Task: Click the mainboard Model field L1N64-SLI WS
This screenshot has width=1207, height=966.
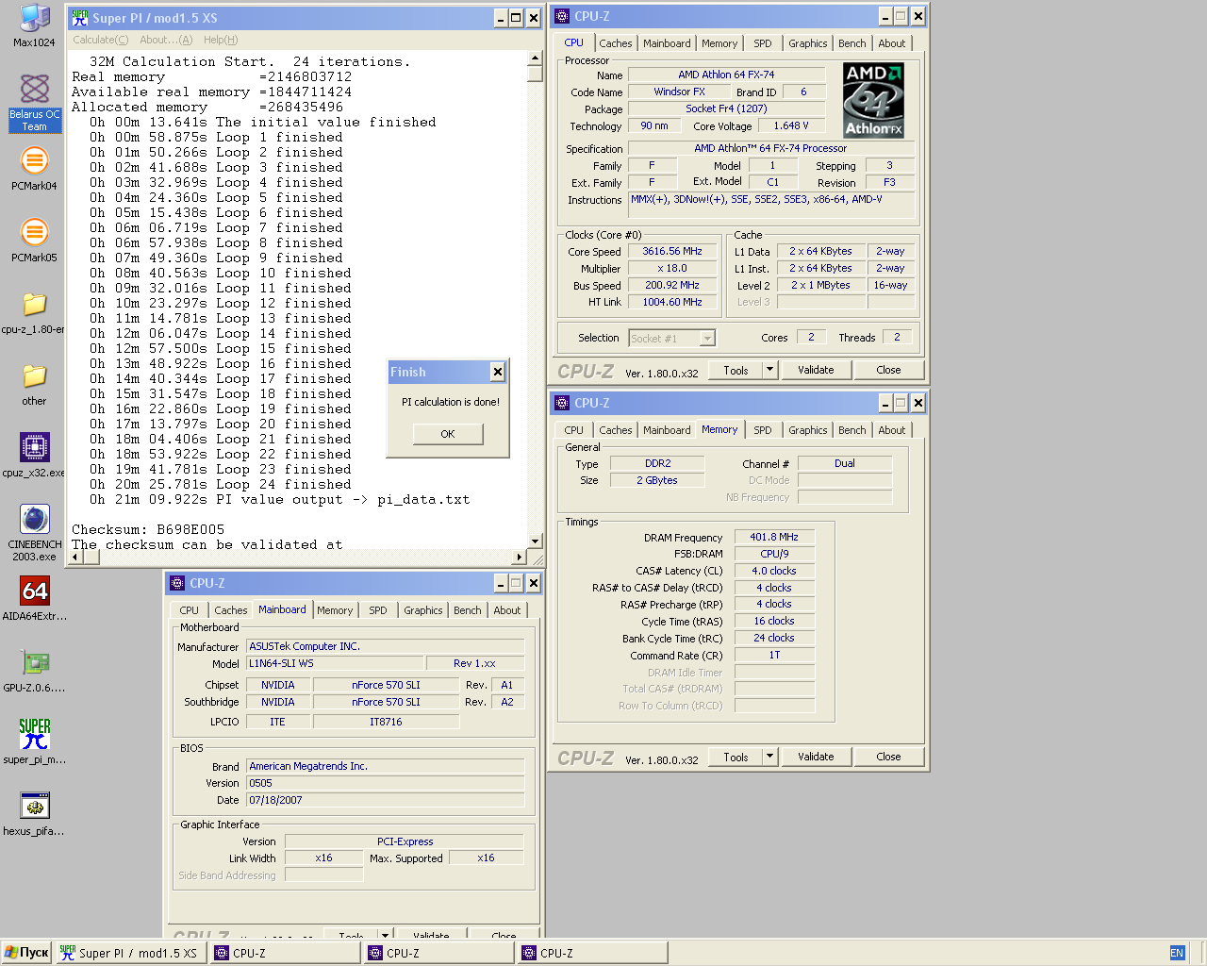Action: [335, 663]
